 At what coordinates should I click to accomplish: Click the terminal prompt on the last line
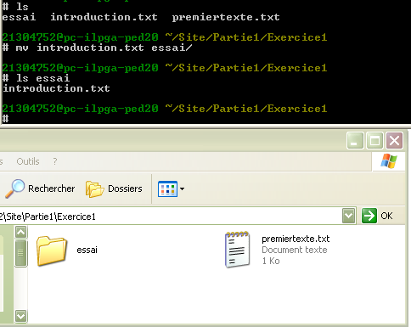[5, 119]
